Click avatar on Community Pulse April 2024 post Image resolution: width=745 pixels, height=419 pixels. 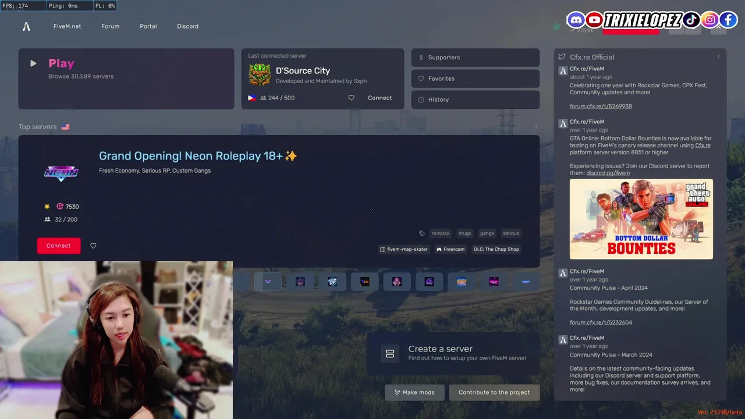click(x=563, y=273)
